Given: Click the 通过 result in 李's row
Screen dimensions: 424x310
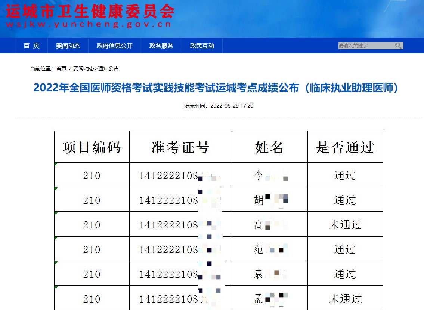Looking at the screenshot, I should click(345, 175).
